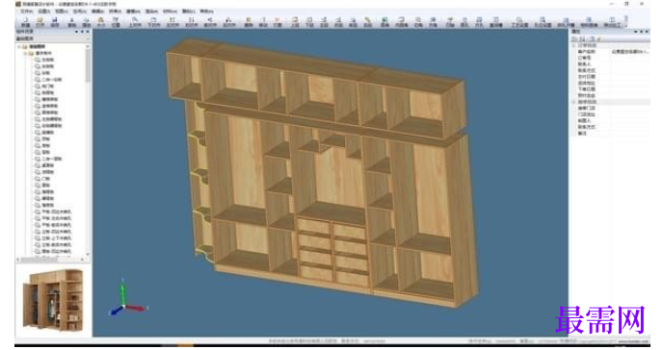This screenshot has height=350, width=663.
Task: Apply 下对齐 bottom-align from the toolbar
Action: [153, 22]
